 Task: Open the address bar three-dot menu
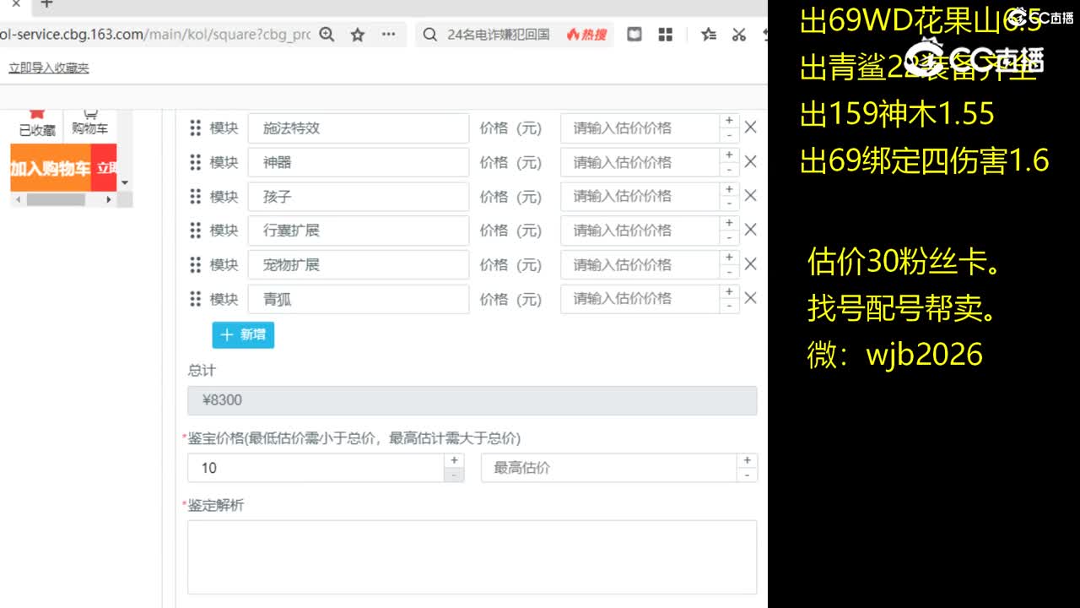pos(388,35)
